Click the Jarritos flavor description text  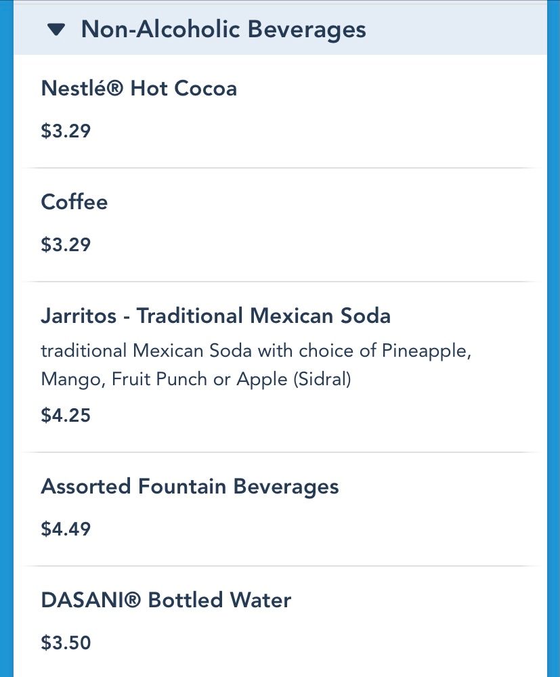(x=256, y=365)
